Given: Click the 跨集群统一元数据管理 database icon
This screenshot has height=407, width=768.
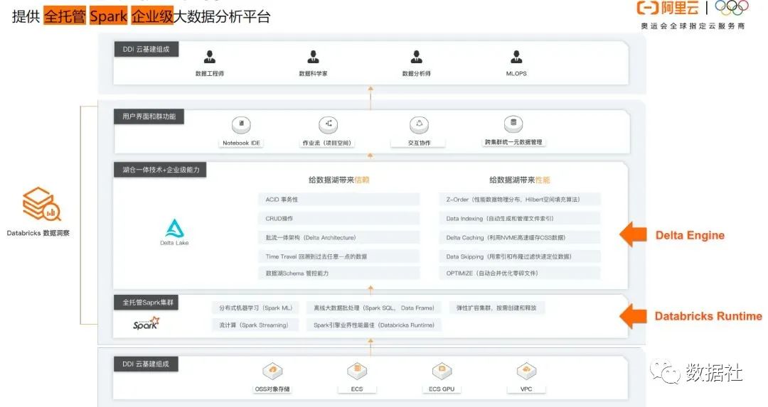Looking at the screenshot, I should (x=513, y=124).
